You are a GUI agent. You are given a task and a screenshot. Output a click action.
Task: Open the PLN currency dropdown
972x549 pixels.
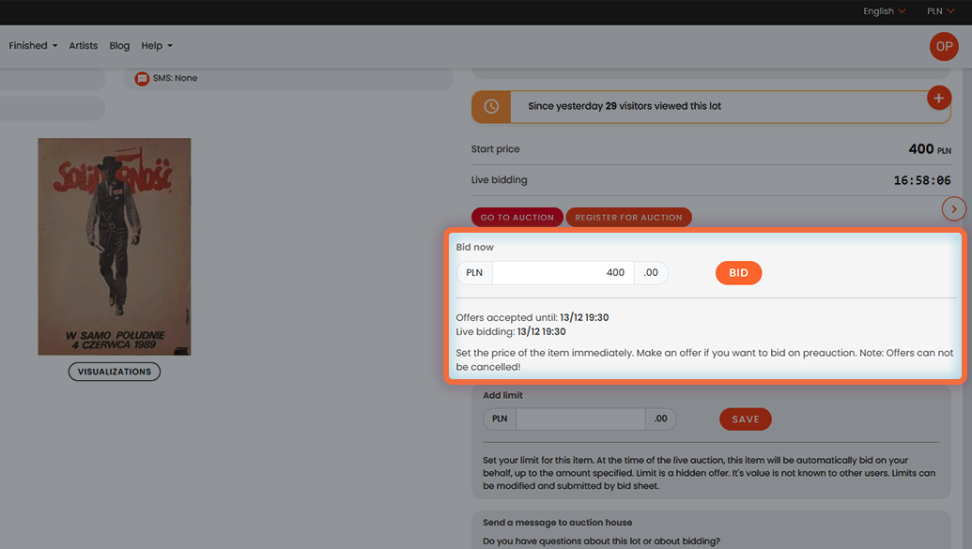(x=940, y=11)
